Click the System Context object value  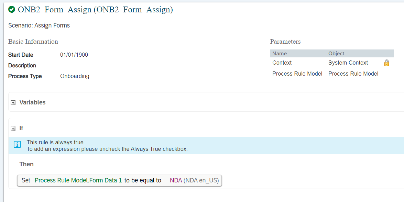[348, 63]
